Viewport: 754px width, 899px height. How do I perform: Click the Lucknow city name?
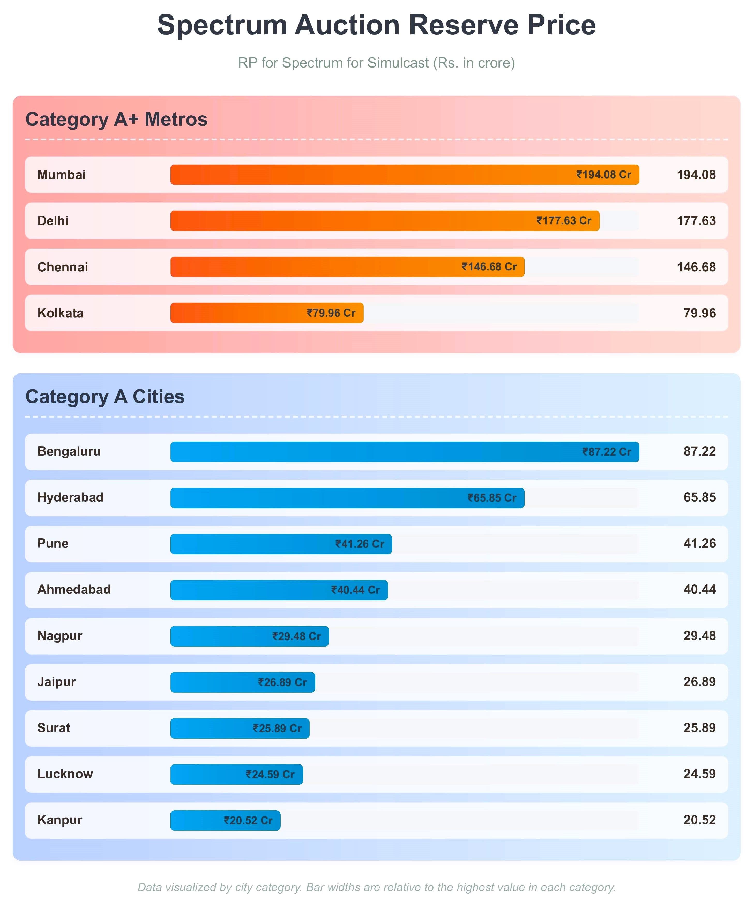coord(65,774)
